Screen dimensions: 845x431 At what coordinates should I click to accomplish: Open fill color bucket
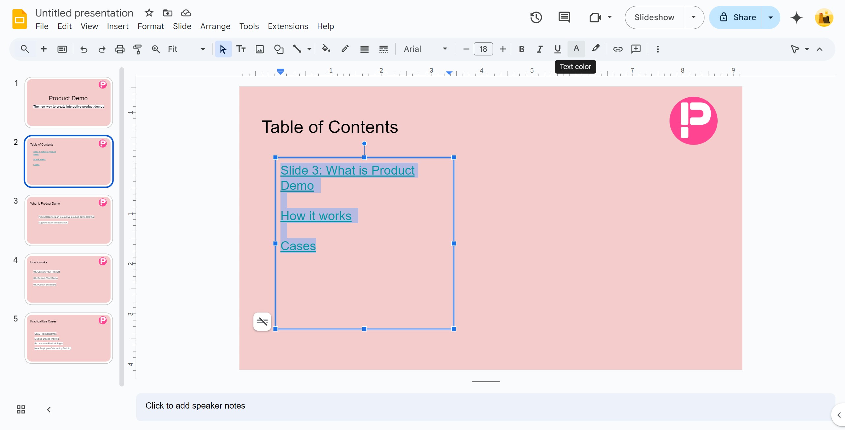(326, 49)
